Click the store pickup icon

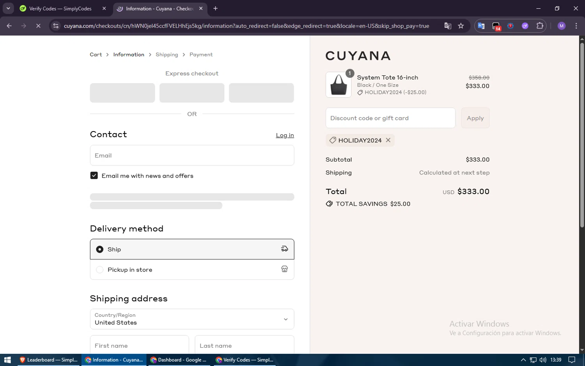coord(285,269)
